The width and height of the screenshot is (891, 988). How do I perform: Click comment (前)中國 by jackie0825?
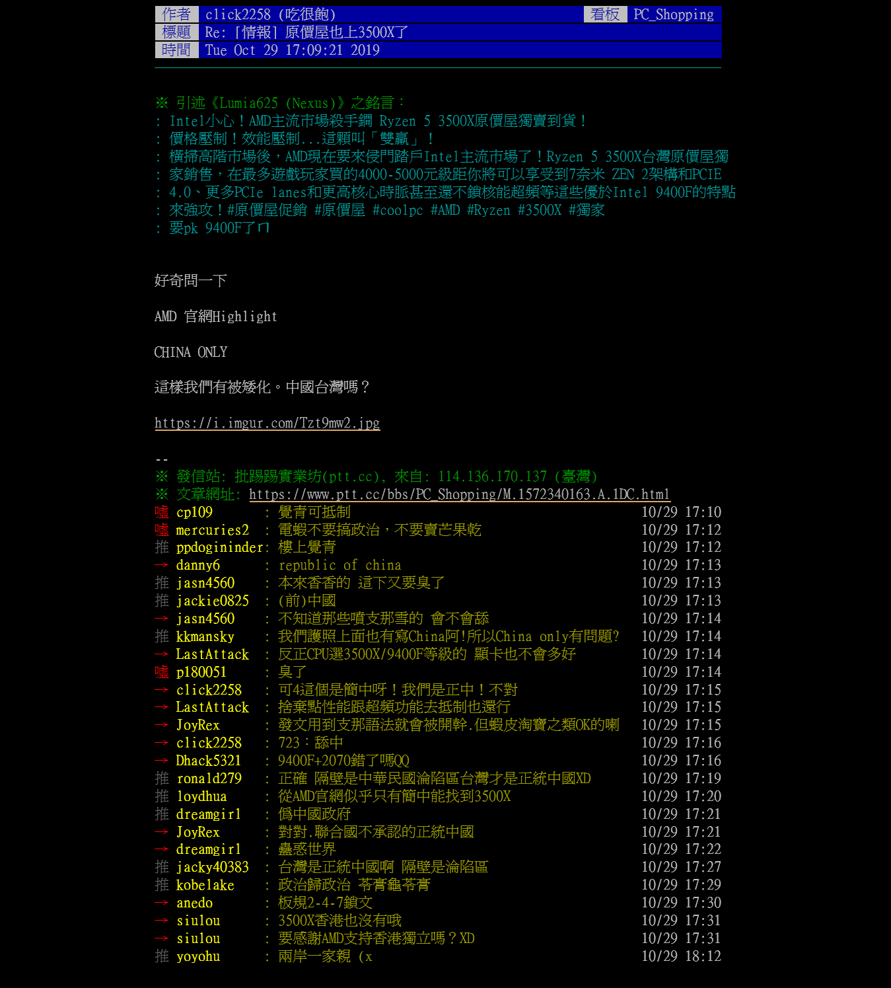(307, 601)
